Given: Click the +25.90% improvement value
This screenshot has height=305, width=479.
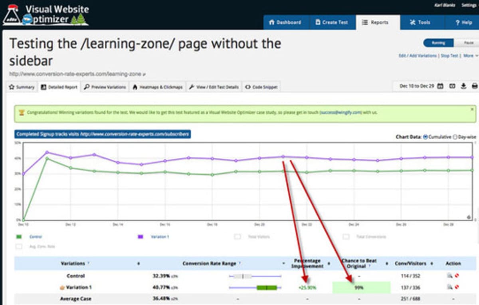Looking at the screenshot, I should click(307, 287).
